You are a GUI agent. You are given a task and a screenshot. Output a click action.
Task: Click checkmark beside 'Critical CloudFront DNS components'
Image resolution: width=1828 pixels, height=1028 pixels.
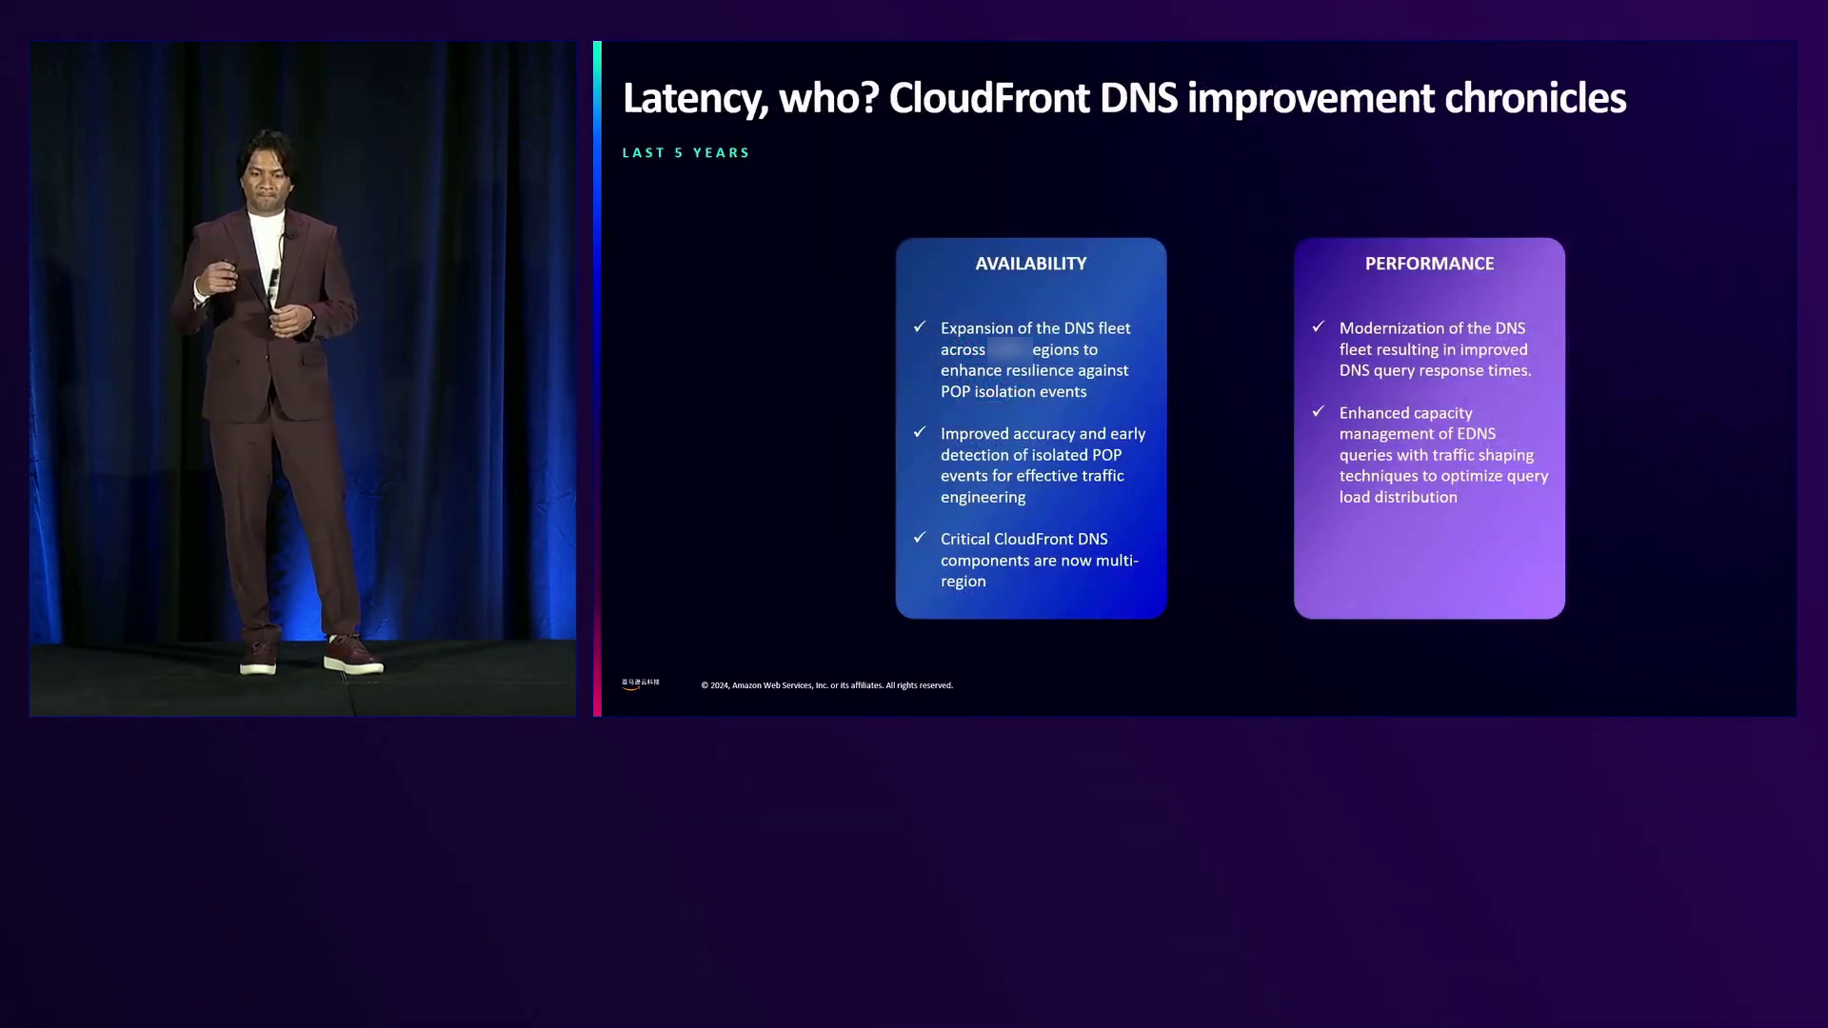click(920, 538)
